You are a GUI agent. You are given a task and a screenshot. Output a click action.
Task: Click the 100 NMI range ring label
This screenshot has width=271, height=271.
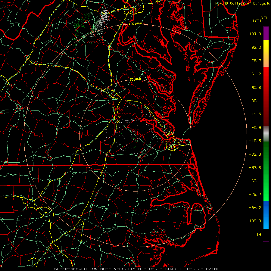(135, 24)
